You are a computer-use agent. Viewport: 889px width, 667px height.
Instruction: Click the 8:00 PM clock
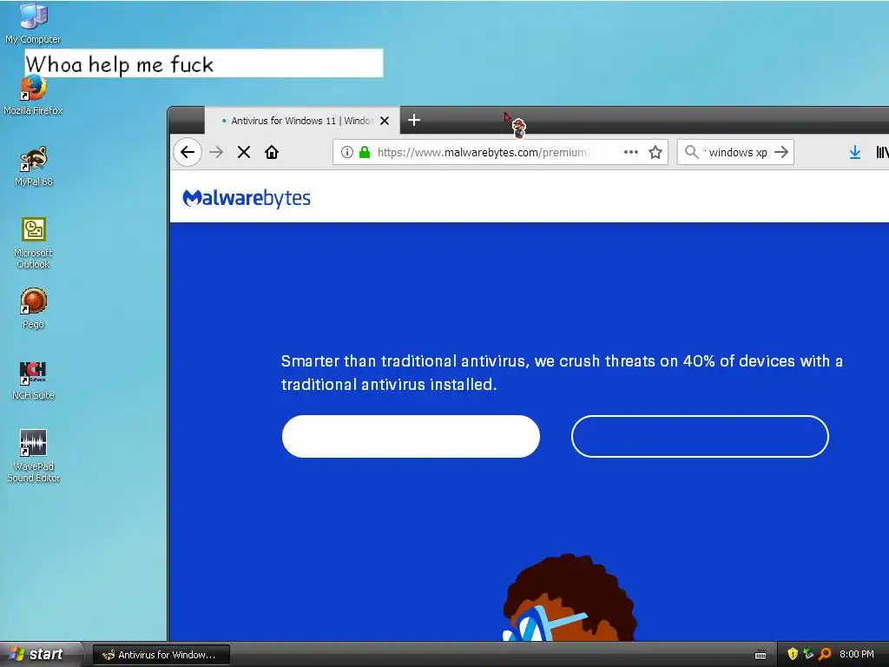click(857, 654)
